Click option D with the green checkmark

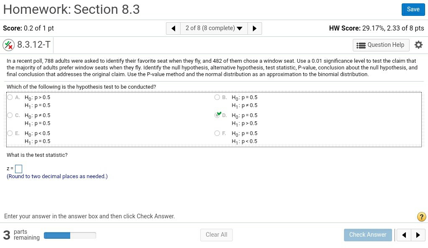coord(217,115)
